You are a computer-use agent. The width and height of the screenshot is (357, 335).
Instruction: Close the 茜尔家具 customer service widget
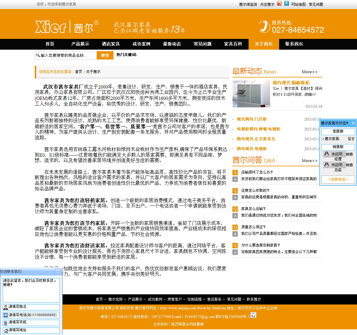[353, 123]
